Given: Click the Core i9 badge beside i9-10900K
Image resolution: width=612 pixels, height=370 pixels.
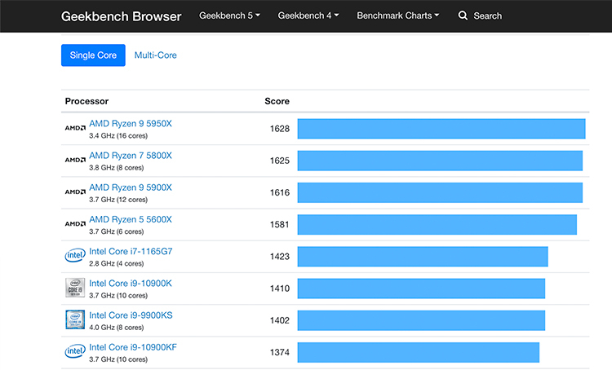Looking at the screenshot, I should 74,288.
